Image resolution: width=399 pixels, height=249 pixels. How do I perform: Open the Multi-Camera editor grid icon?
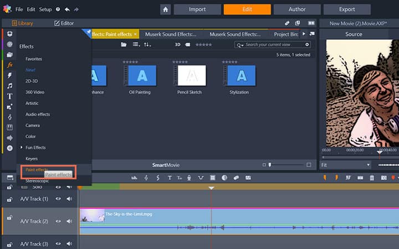click(213, 178)
